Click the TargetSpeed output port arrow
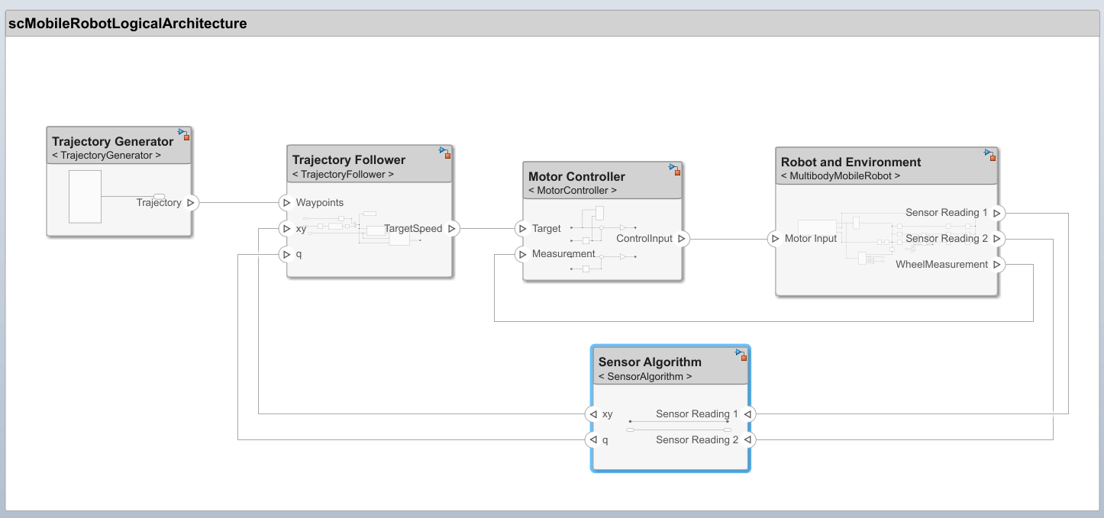Viewport: 1104px width, 518px height. [x=452, y=229]
